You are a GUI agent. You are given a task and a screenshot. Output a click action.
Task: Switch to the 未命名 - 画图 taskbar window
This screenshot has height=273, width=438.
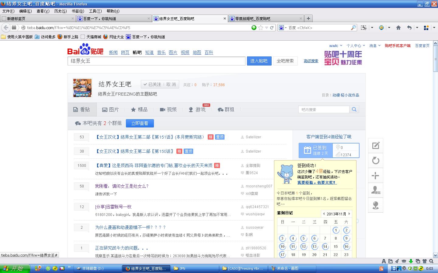point(291,268)
